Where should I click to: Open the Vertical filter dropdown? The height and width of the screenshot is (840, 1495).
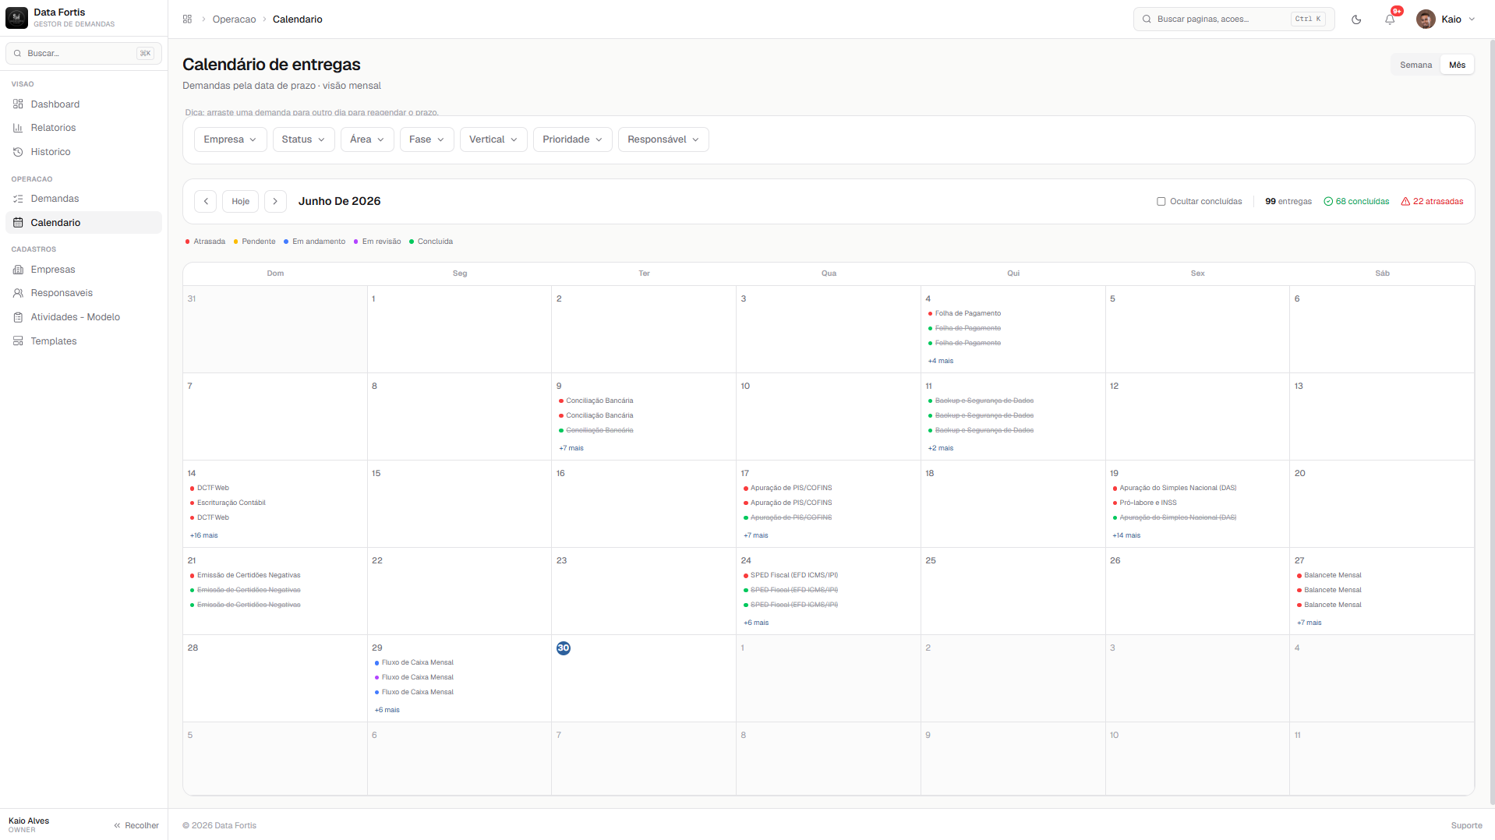click(x=493, y=139)
